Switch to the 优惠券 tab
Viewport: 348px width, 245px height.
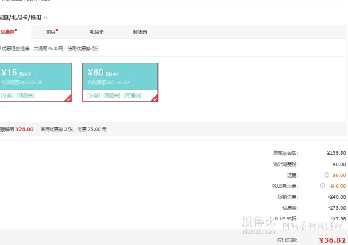[x=9, y=32]
